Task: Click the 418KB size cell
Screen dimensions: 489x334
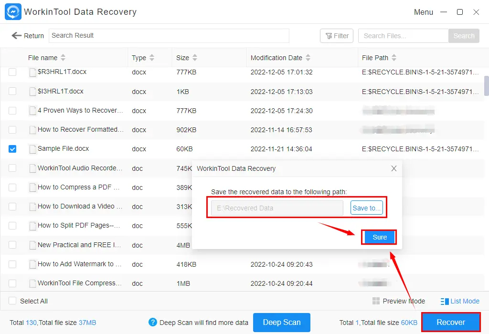Action: [186, 264]
